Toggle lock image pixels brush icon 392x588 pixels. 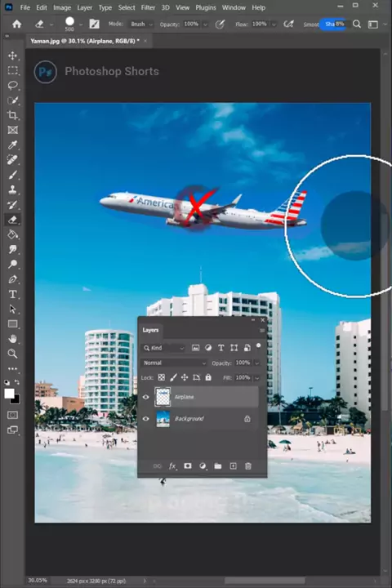(173, 377)
